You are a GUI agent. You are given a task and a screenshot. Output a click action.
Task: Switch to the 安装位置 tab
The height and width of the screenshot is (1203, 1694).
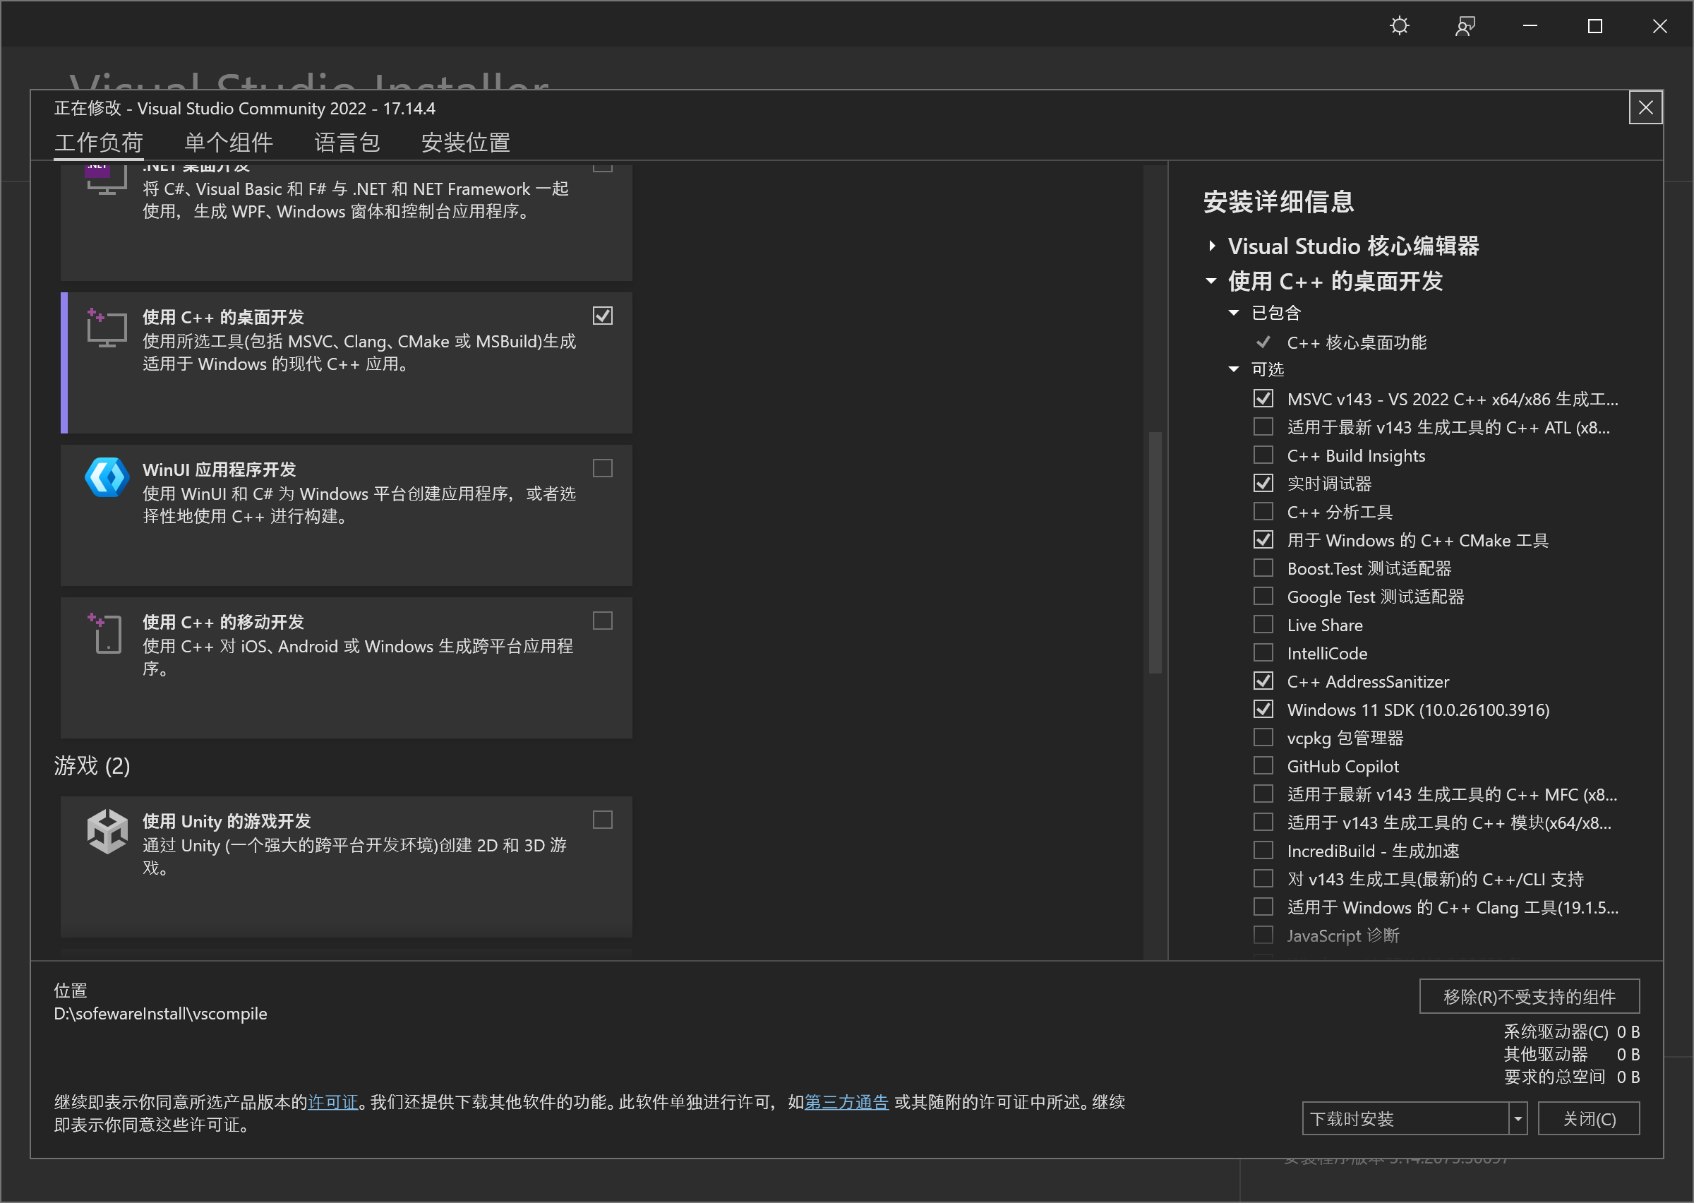[x=466, y=142]
